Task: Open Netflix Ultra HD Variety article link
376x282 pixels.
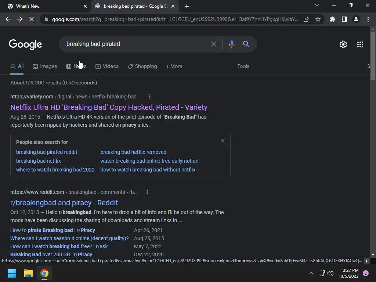Action: pos(109,108)
